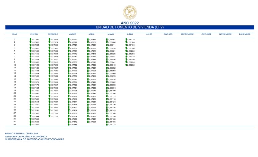Select the DIAS column header
The height and width of the screenshot is (157, 258).
15,34
